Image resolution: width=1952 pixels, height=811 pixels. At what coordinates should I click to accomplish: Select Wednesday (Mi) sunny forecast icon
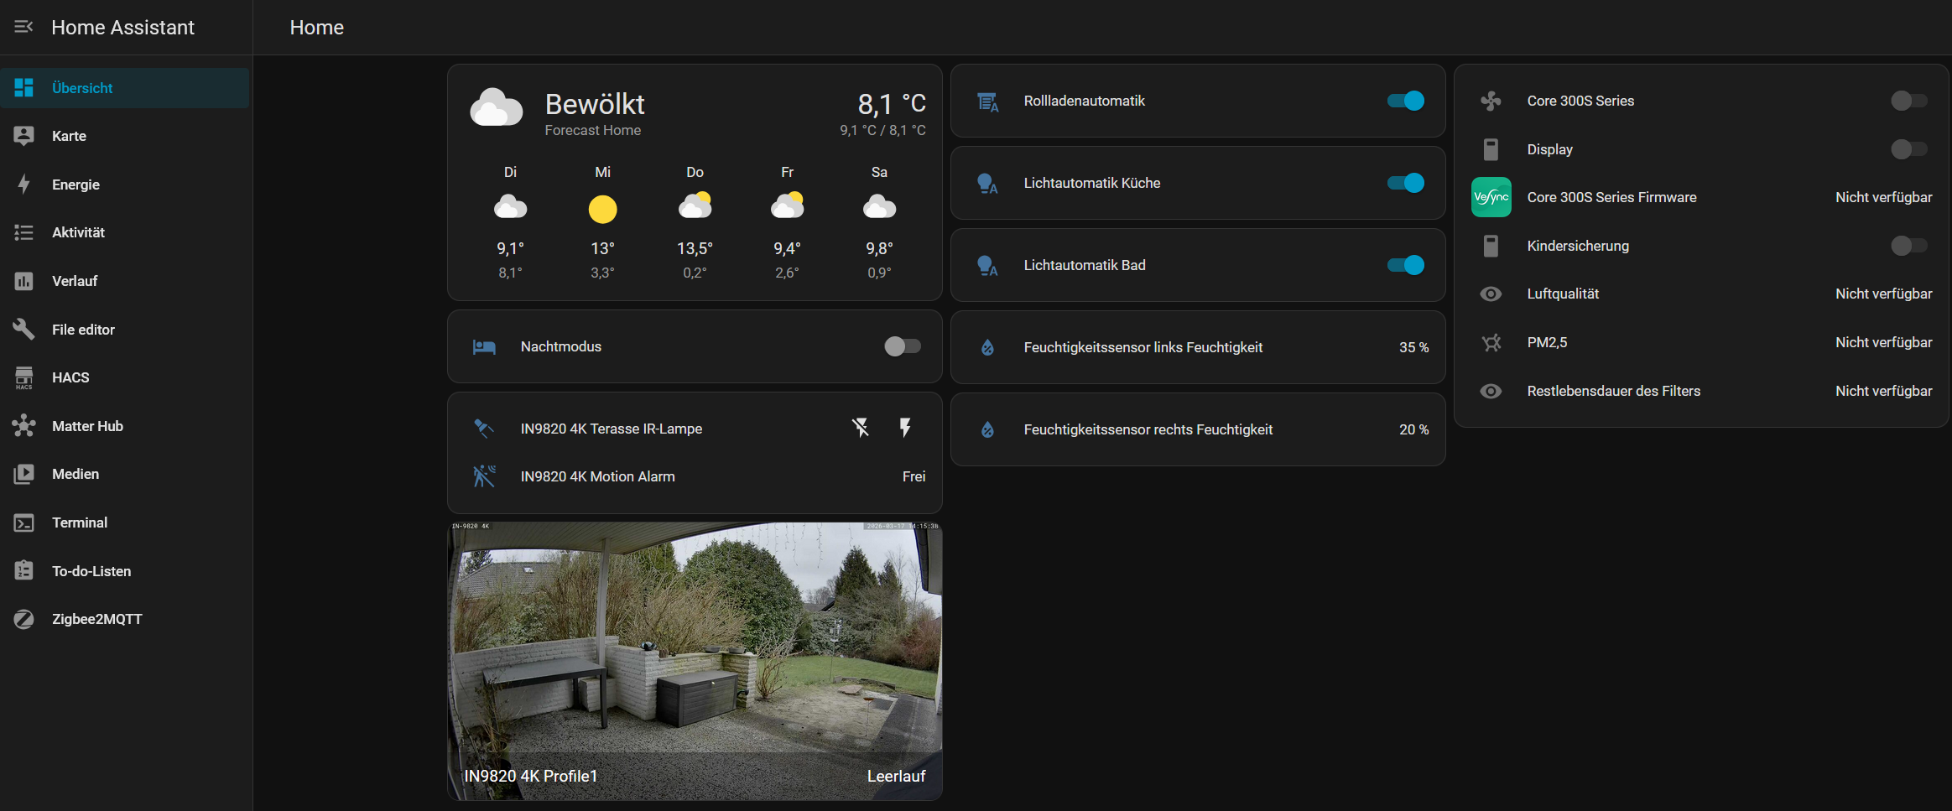(602, 209)
